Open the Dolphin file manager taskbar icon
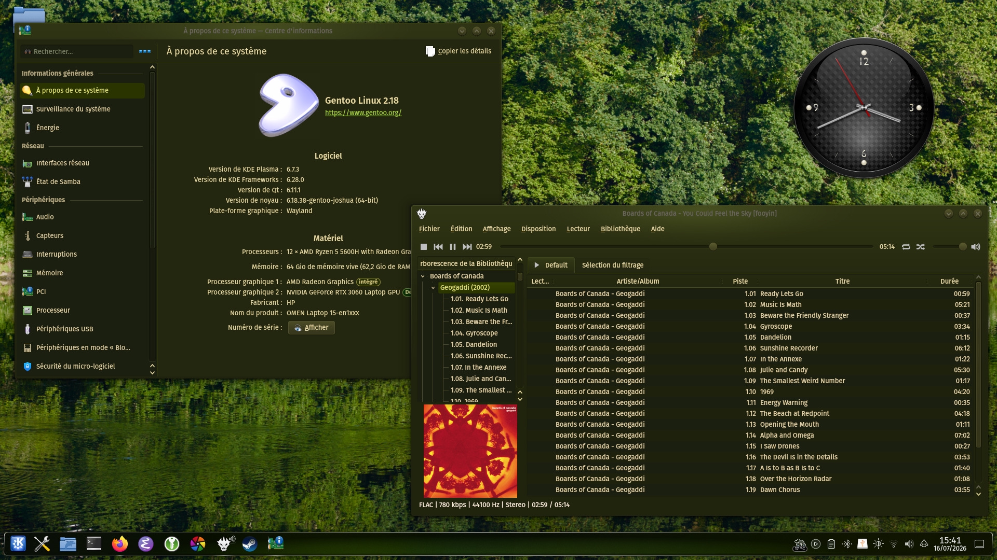Image resolution: width=997 pixels, height=560 pixels. [x=68, y=543]
